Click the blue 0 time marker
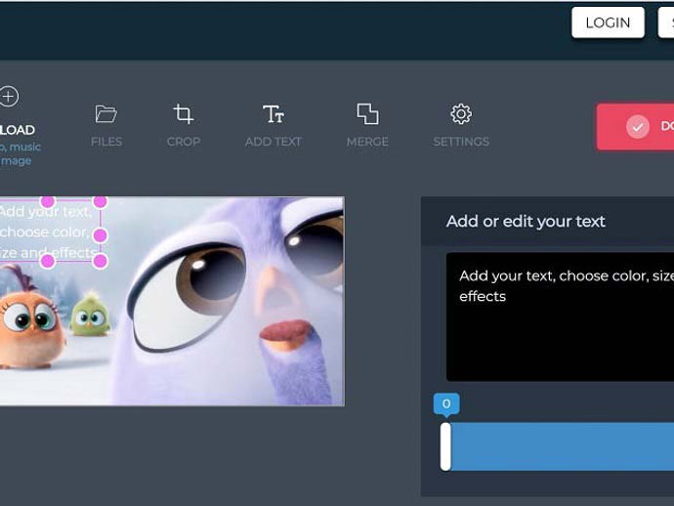 [446, 404]
